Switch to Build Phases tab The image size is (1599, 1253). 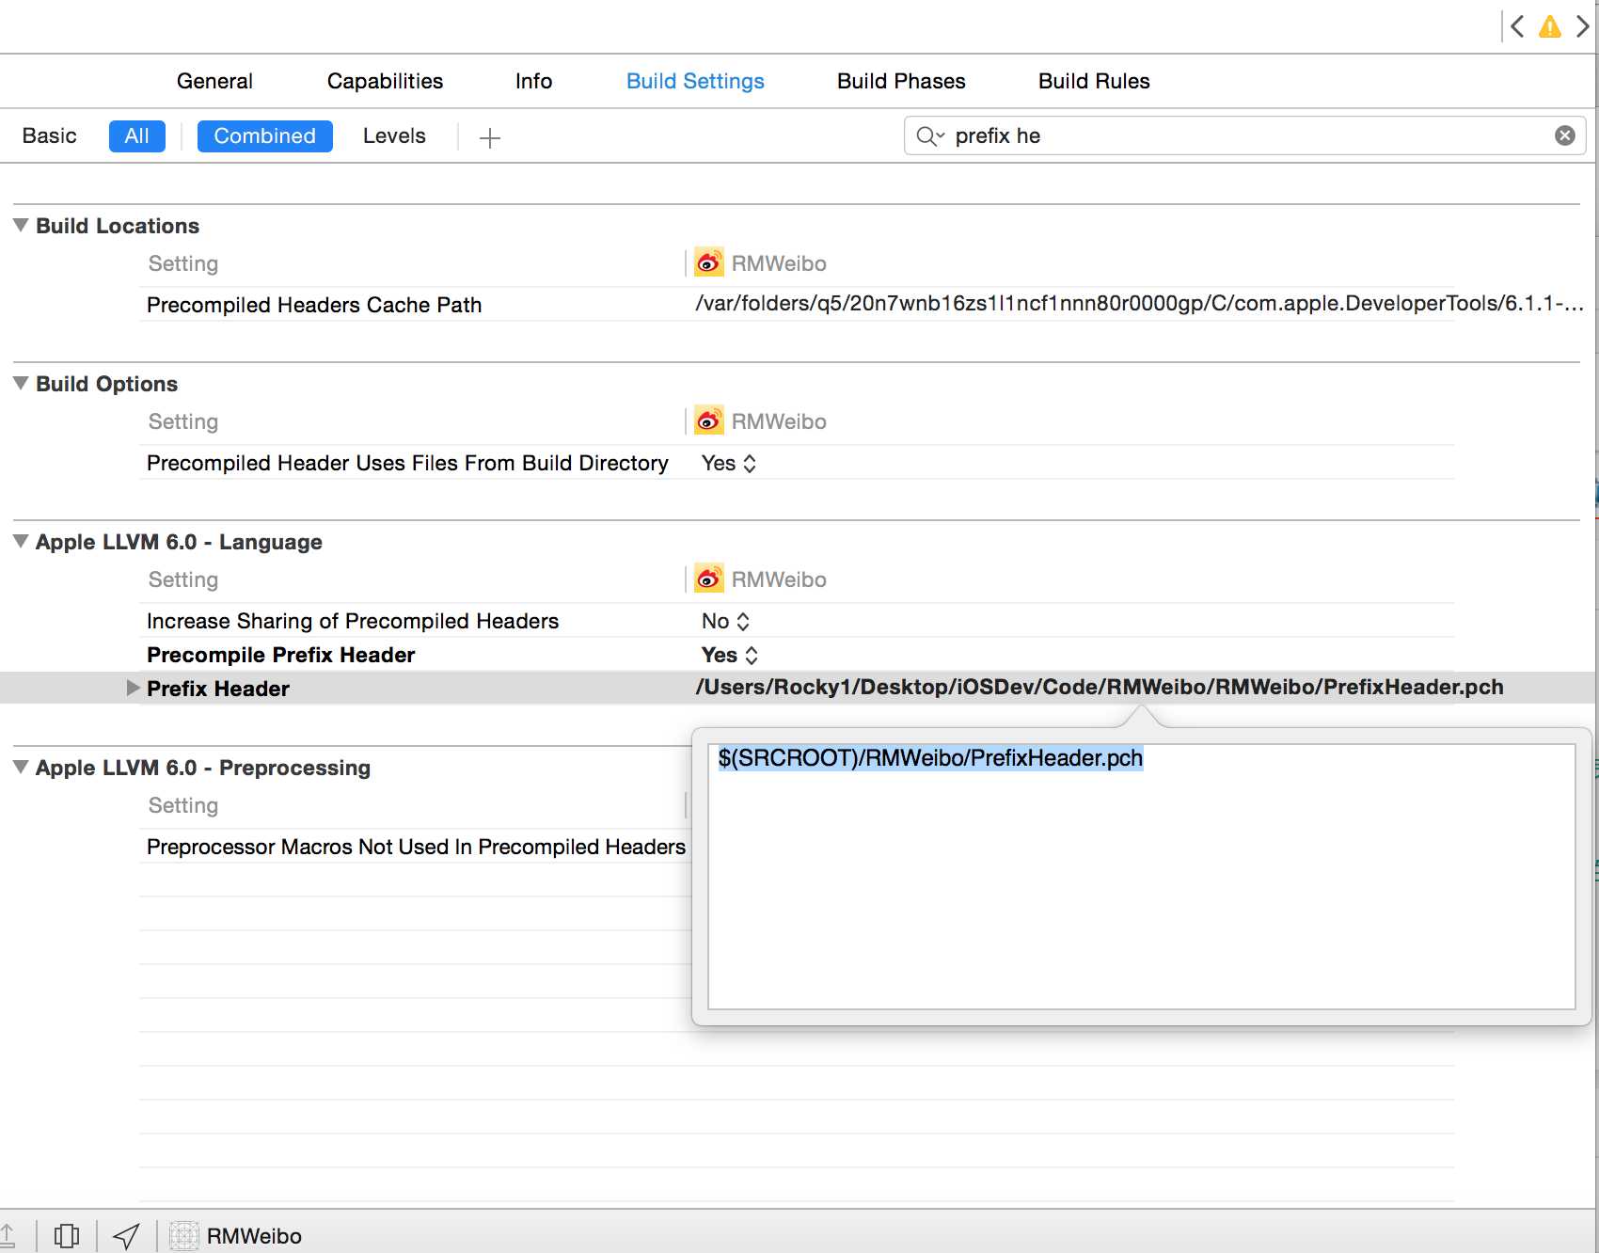point(901,81)
